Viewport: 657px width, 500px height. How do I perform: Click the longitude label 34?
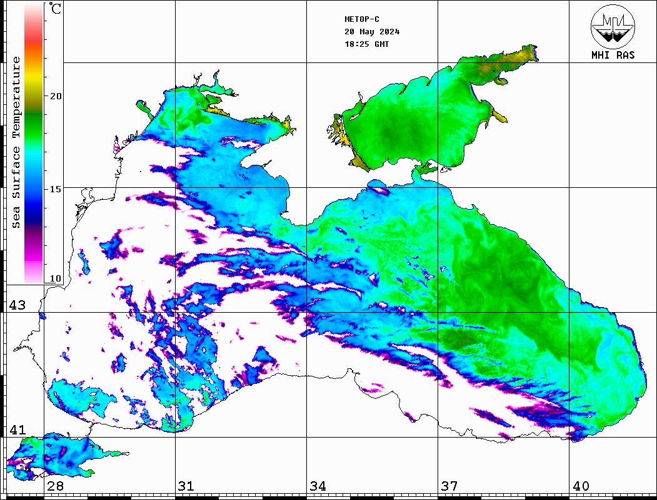(318, 486)
